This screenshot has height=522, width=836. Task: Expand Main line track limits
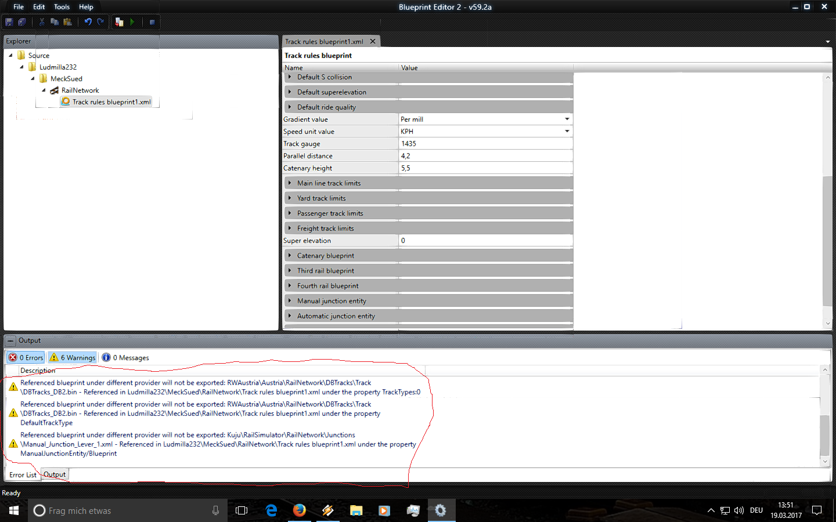click(290, 183)
